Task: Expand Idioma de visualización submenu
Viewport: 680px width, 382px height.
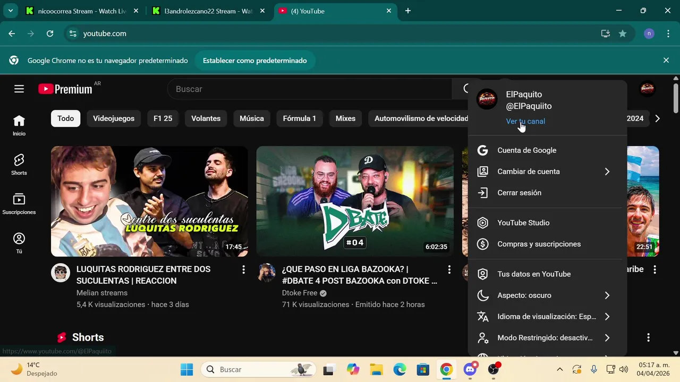Action: coord(607,316)
